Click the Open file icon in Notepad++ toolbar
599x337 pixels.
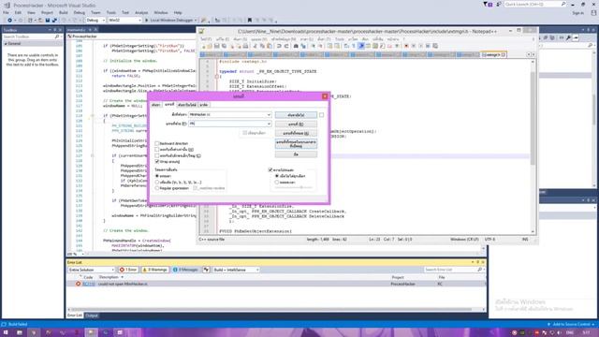point(210,46)
